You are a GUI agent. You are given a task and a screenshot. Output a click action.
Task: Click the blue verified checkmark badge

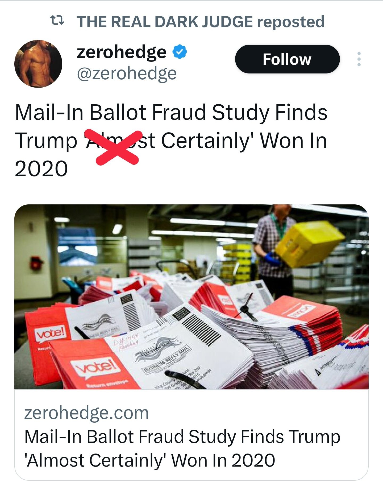(x=180, y=52)
